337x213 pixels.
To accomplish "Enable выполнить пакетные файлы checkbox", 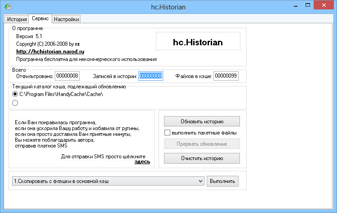I will 167,133.
